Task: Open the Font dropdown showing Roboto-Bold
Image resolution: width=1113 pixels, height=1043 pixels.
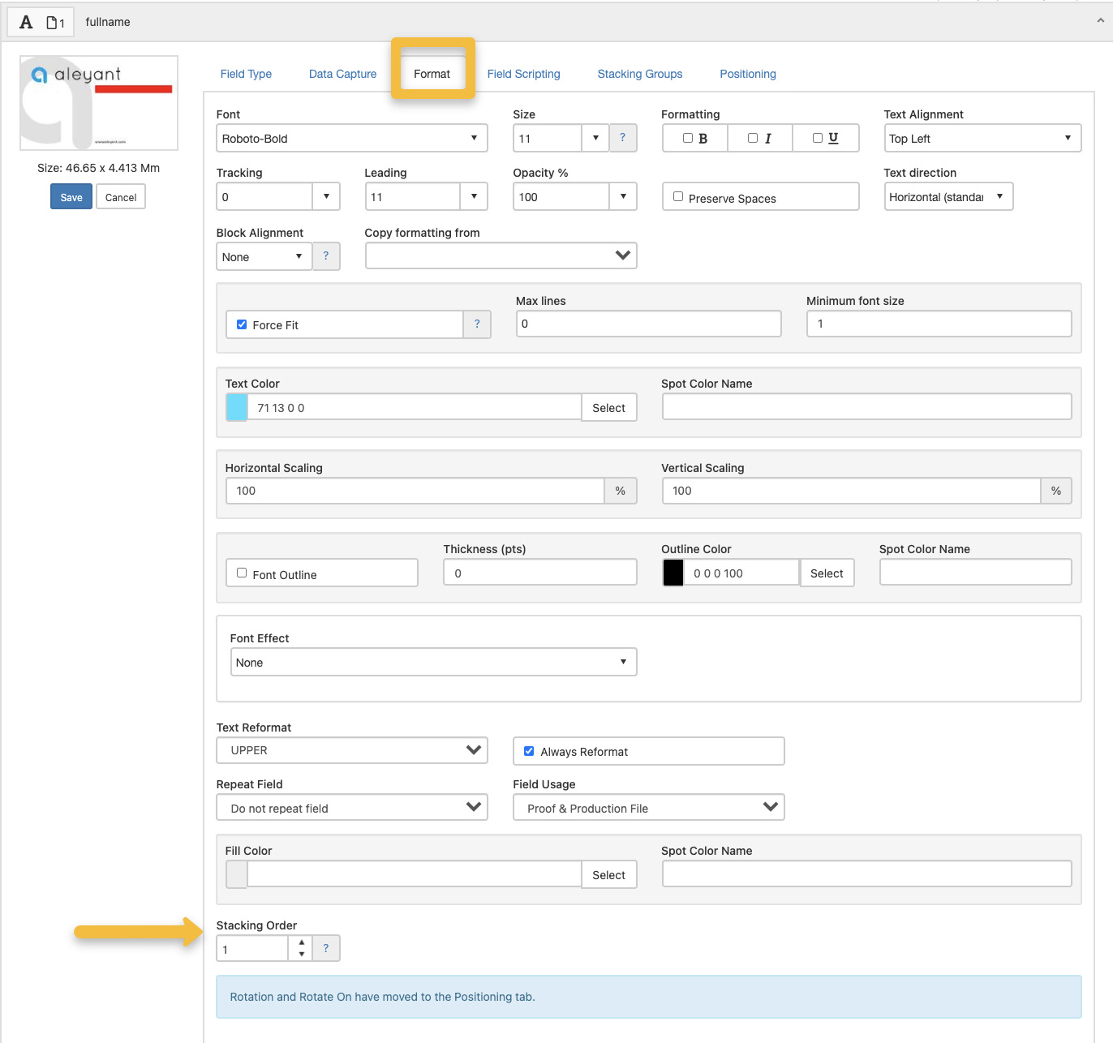Action: coord(352,138)
